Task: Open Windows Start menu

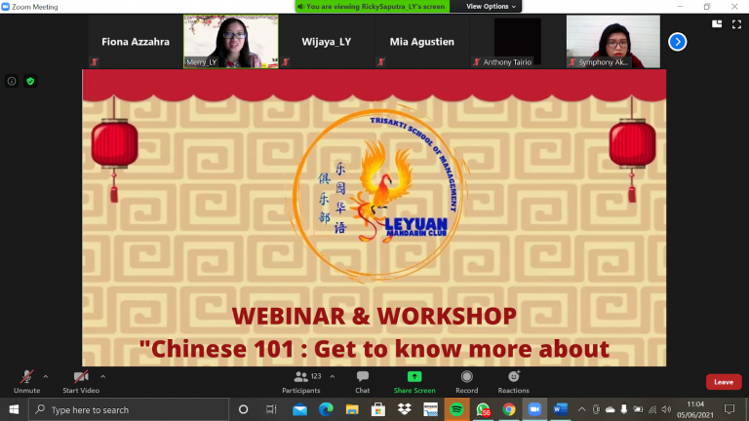Action: [14, 409]
